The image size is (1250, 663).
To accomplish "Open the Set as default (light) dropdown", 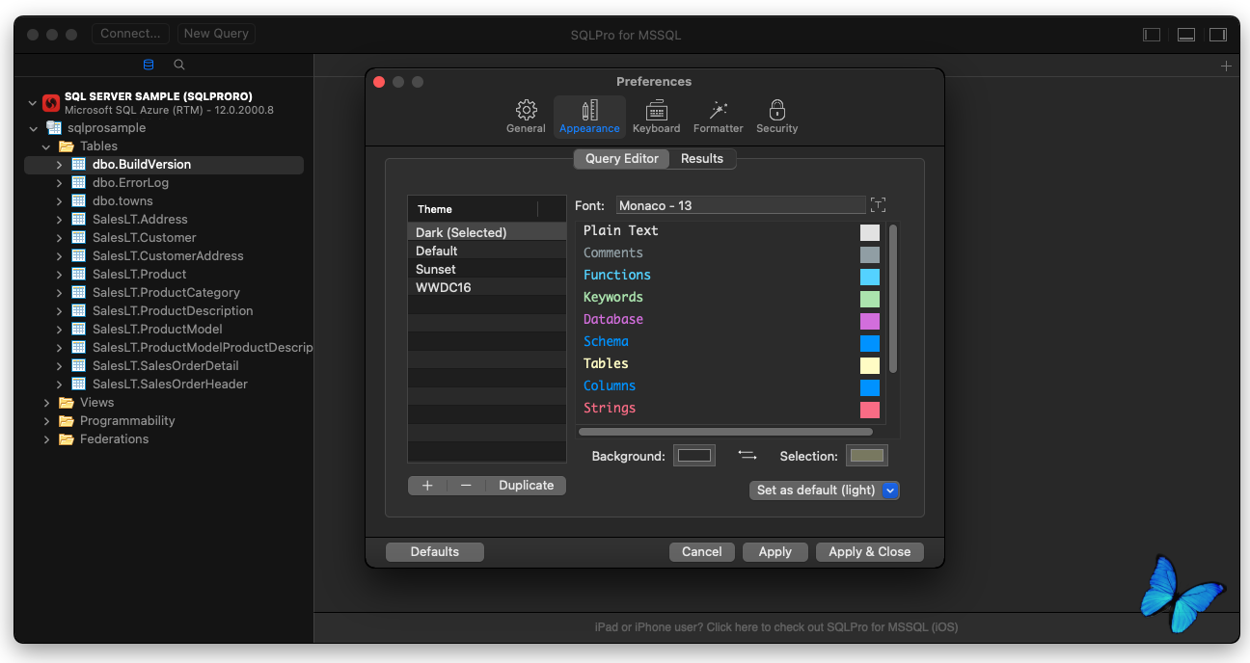I will tap(824, 490).
